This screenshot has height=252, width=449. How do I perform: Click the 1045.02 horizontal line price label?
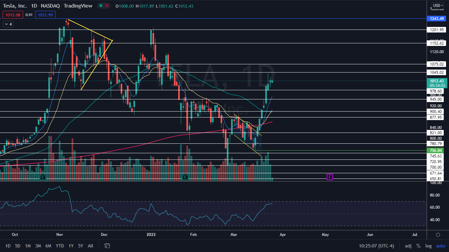[436, 73]
